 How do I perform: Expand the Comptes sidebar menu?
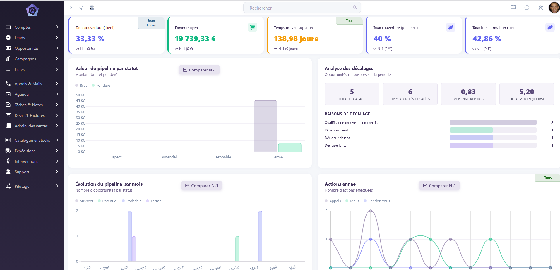32,27
